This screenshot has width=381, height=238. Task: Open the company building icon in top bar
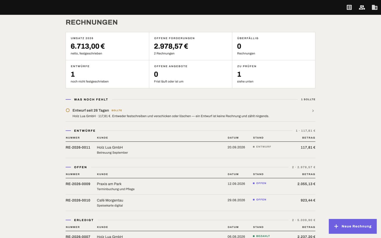pyautogui.click(x=375, y=7)
